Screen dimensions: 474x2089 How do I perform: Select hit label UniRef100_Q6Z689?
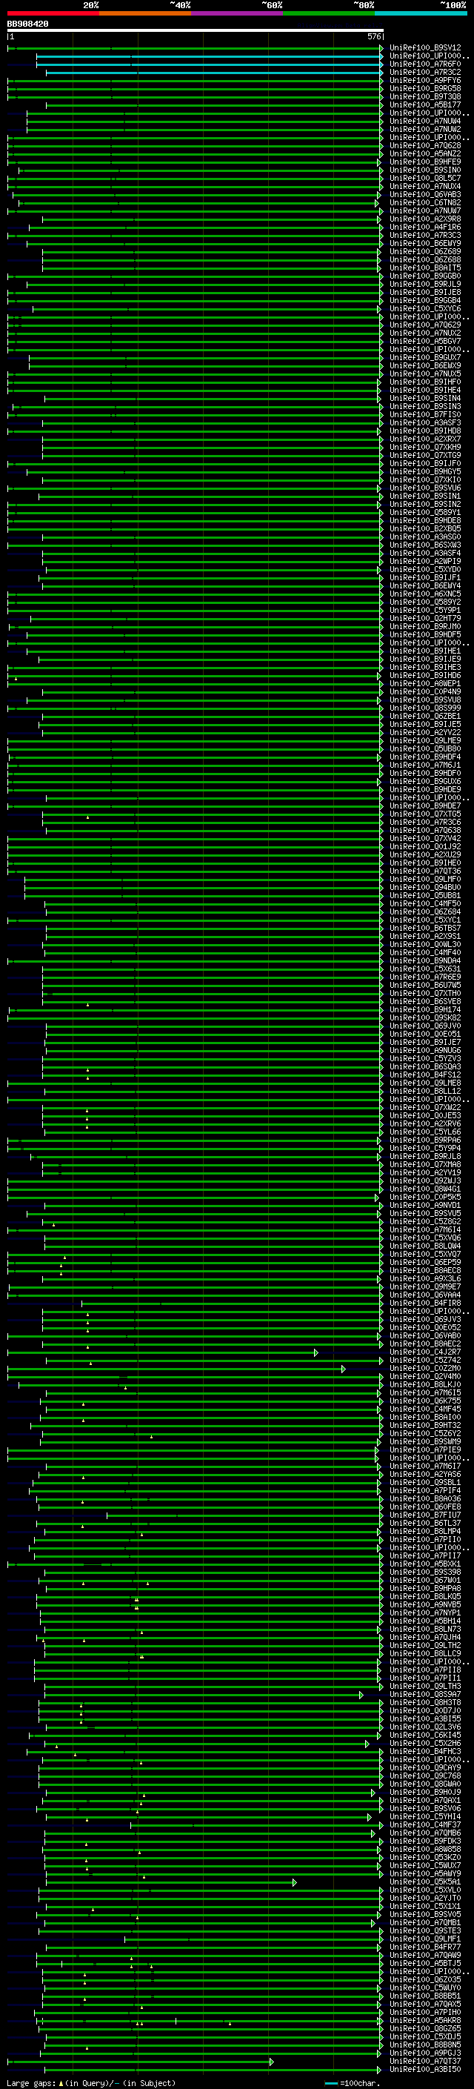pyautogui.click(x=425, y=251)
